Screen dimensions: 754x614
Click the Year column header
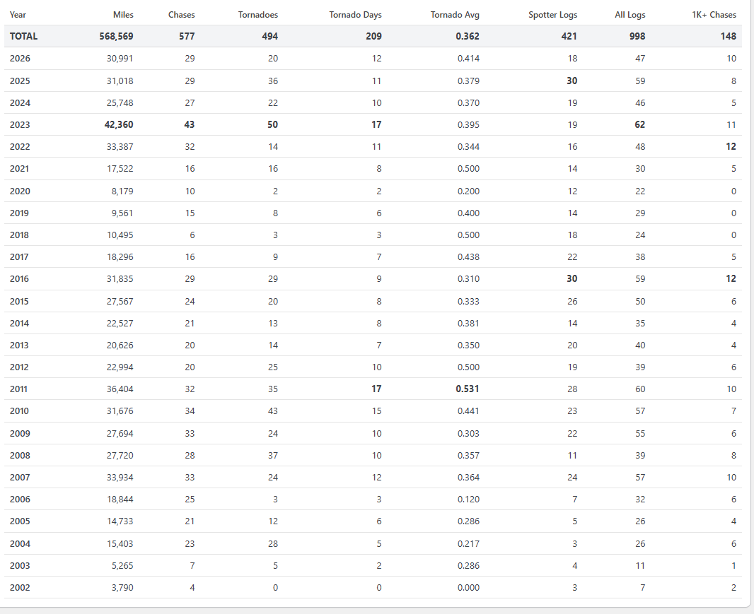tap(18, 15)
